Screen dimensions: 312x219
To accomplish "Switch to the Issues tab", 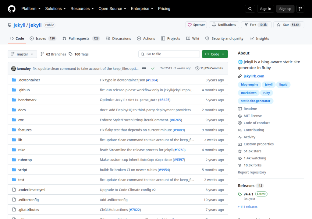I will pos(43,38).
